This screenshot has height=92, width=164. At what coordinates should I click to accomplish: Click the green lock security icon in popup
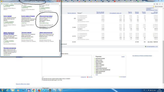coord(2,4)
